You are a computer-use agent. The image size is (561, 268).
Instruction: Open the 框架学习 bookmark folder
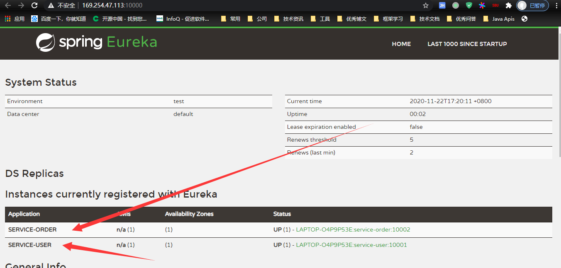click(x=388, y=19)
